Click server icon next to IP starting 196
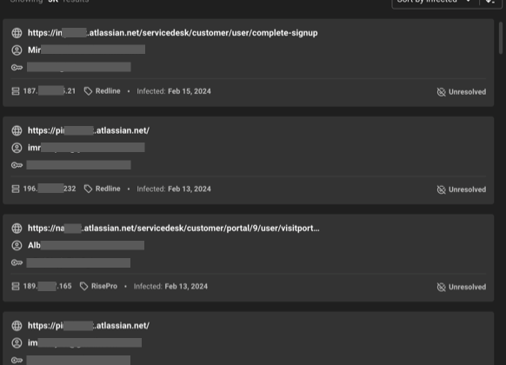The width and height of the screenshot is (506, 365). [x=16, y=189]
